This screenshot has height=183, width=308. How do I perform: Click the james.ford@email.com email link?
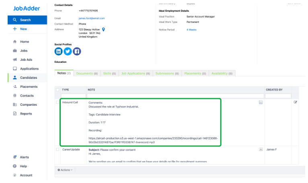[x=92, y=18]
